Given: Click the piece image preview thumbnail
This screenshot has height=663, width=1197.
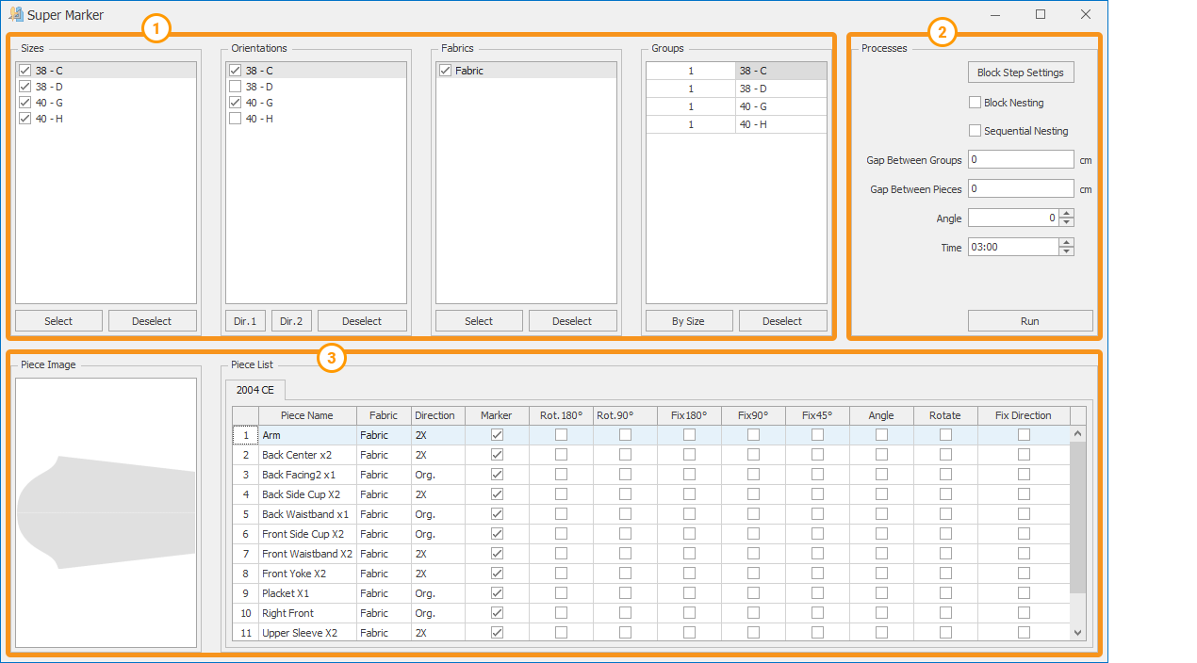Looking at the screenshot, I should pos(106,513).
